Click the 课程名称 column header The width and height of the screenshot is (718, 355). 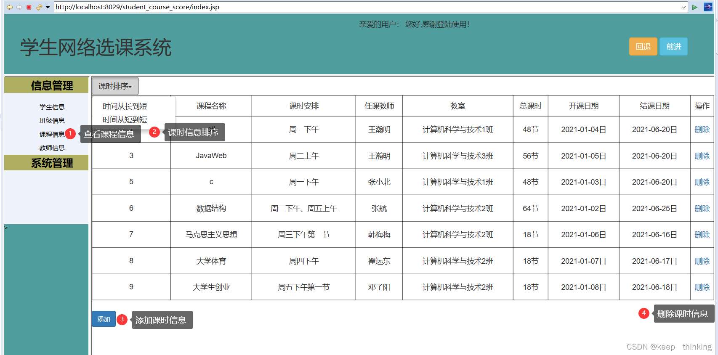pos(211,106)
